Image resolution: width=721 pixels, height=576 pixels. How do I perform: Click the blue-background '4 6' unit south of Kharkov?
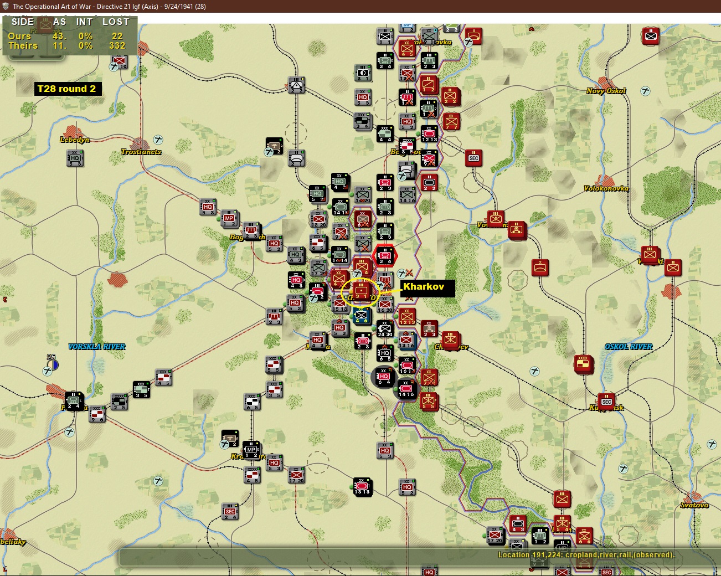tap(361, 315)
